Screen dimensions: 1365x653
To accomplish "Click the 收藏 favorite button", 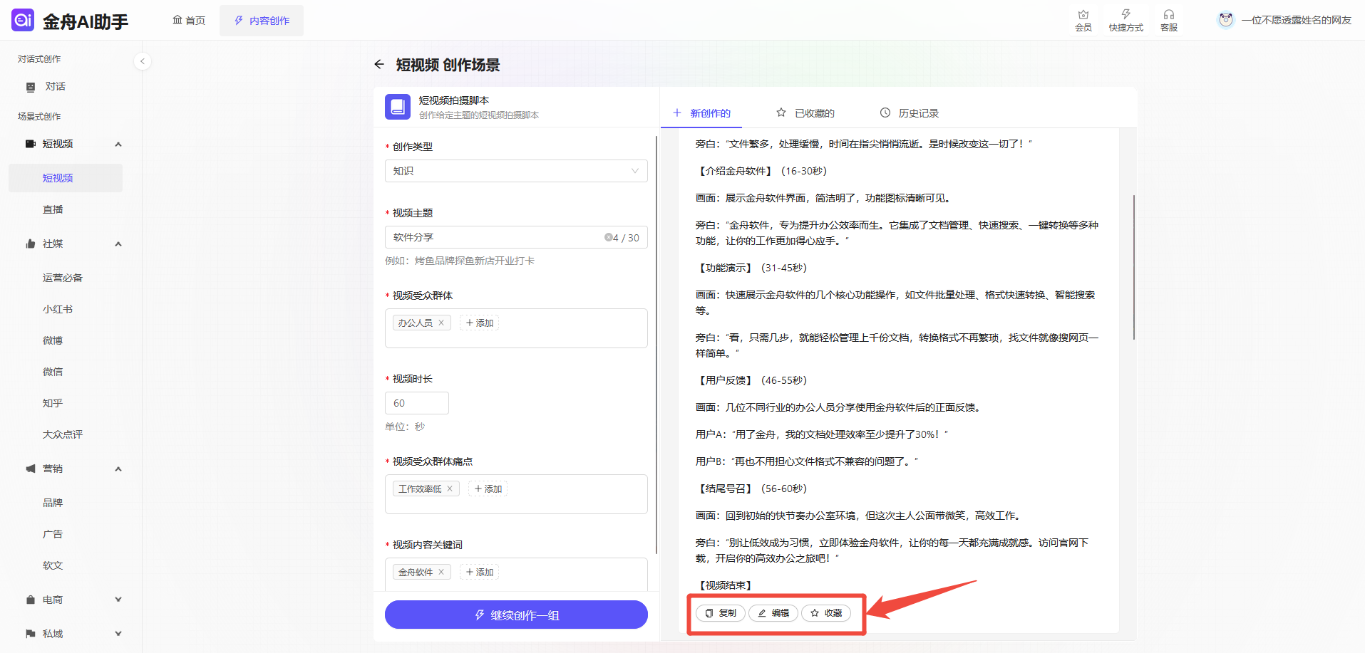I will coord(826,613).
